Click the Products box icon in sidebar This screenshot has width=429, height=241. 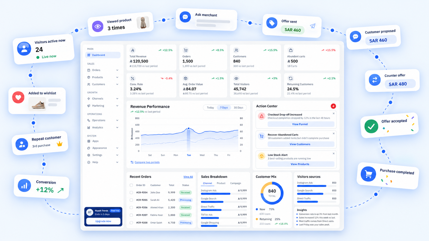pos(89,77)
